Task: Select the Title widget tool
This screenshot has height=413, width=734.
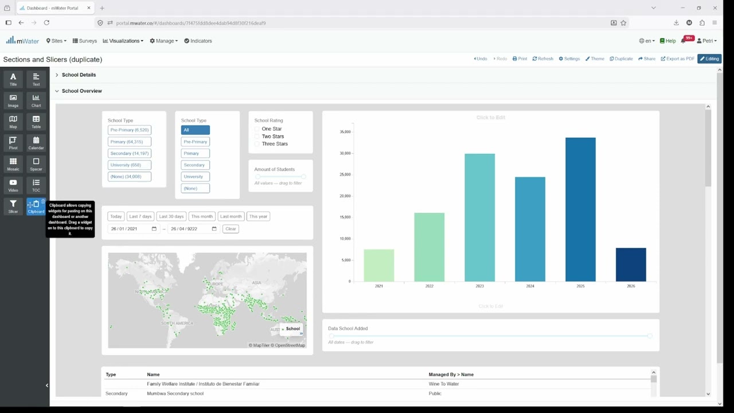Action: pos(13,79)
